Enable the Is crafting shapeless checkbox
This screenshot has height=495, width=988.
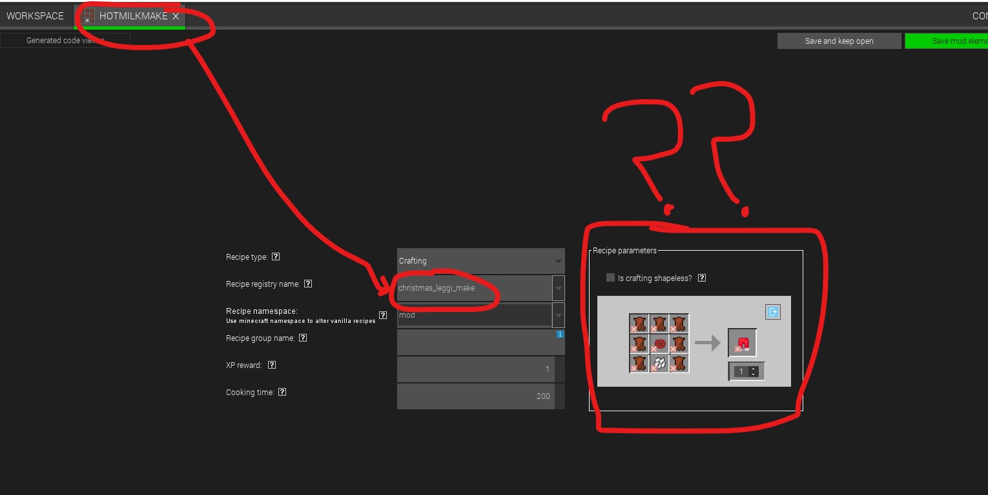pos(610,277)
